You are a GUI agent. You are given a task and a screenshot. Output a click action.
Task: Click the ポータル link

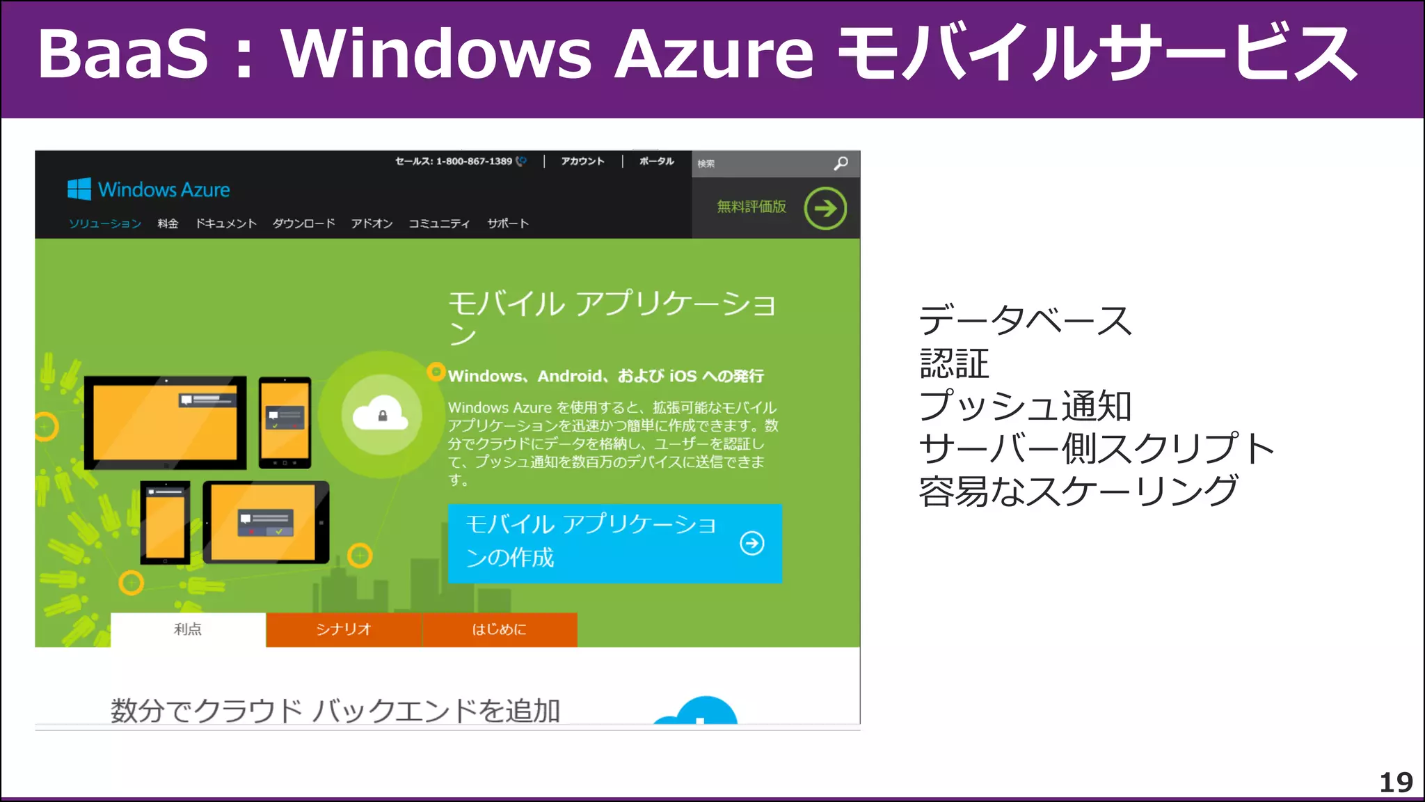point(657,161)
